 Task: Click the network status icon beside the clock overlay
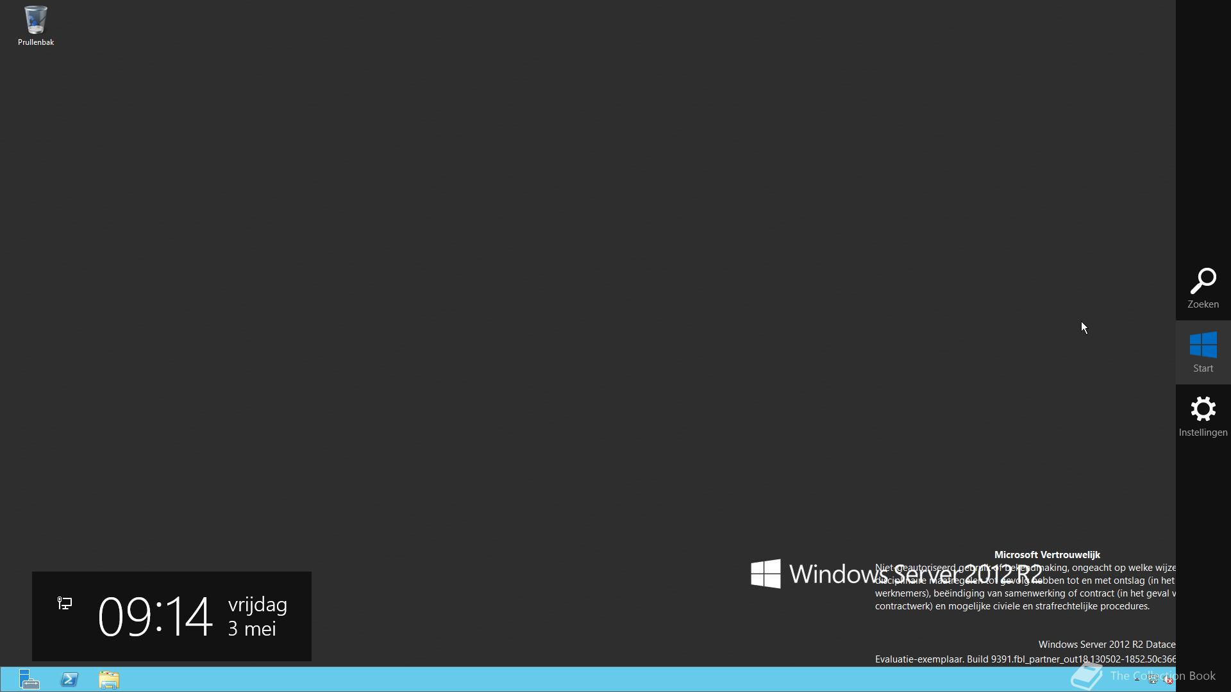click(x=65, y=603)
